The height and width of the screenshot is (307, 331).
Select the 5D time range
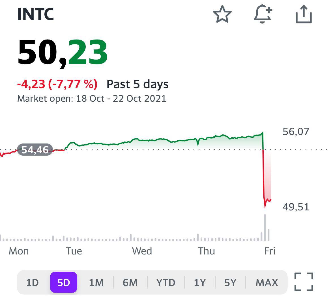[x=64, y=282]
